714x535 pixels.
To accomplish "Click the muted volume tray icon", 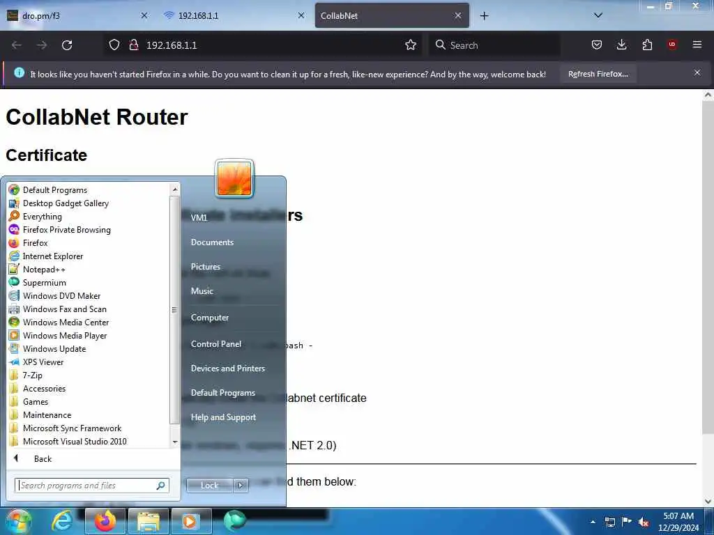I will click(x=644, y=522).
